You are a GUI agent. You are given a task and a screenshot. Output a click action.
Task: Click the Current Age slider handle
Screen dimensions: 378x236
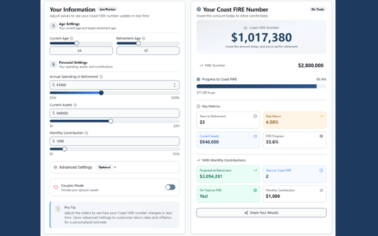point(77,43)
